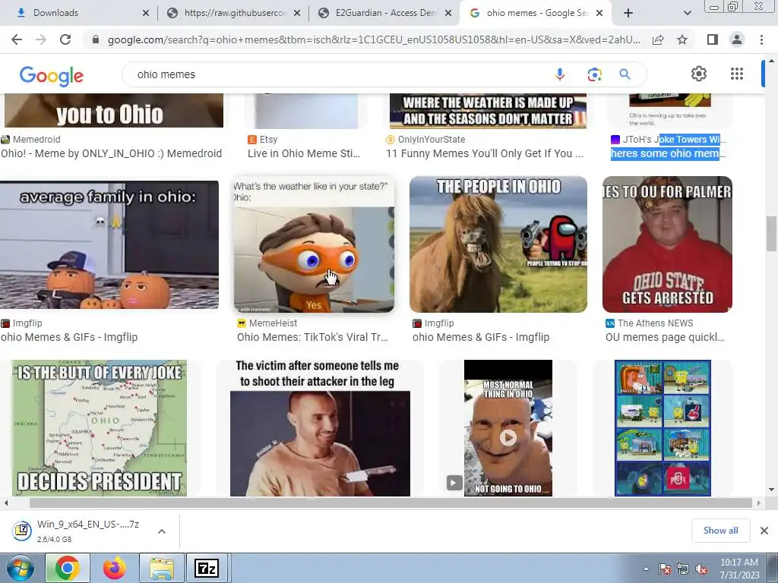Image resolution: width=778 pixels, height=583 pixels.
Task: Click the network tray icon
Action: (x=683, y=569)
